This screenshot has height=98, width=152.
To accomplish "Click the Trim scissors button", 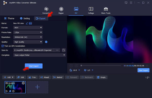I will click(32, 77).
